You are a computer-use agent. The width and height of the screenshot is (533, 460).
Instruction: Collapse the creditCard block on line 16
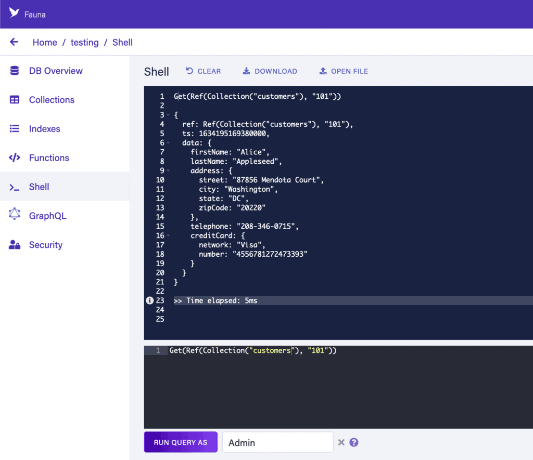(x=168, y=236)
